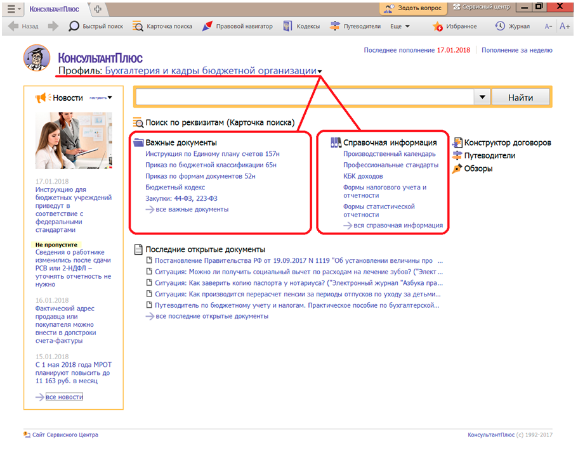Open Бюджетный кодекс link
Viewport: 578px width, 451px height.
175,187
